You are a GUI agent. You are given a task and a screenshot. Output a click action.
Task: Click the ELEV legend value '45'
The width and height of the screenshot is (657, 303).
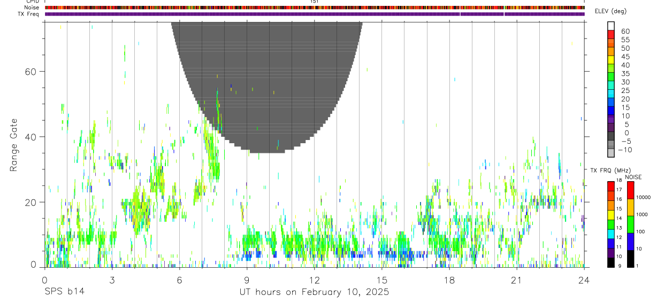pyautogui.click(x=625, y=57)
